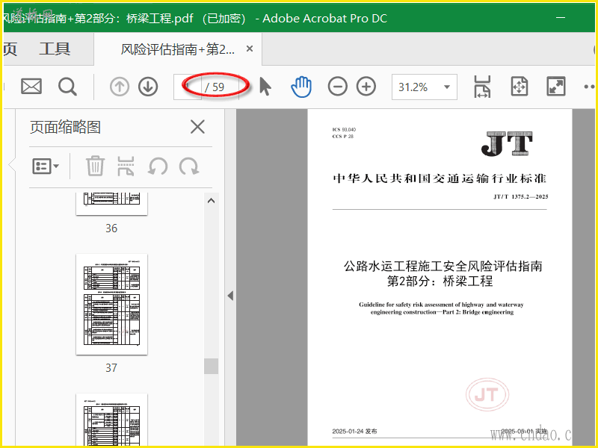598x448 pixels.
Task: Click page label 36
Action: click(x=111, y=228)
